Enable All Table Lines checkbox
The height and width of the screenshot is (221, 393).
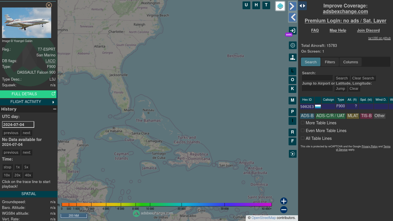point(303,138)
